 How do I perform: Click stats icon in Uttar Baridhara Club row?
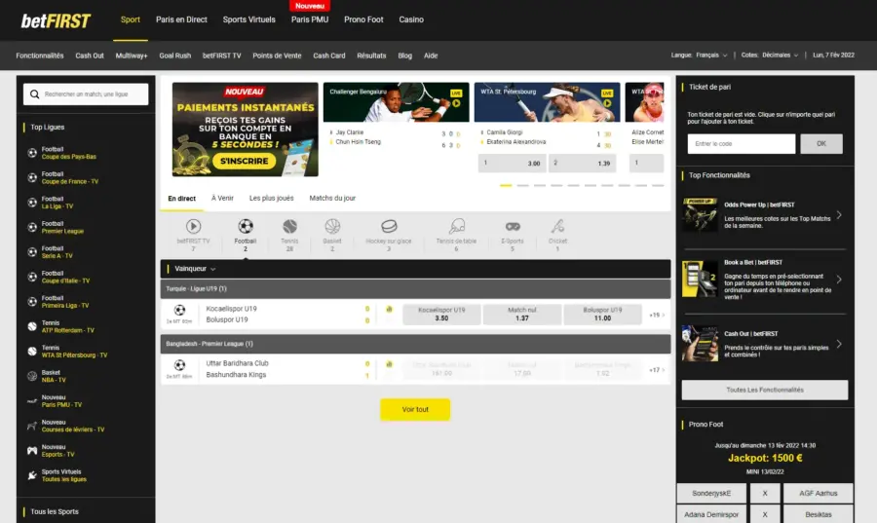click(x=389, y=364)
